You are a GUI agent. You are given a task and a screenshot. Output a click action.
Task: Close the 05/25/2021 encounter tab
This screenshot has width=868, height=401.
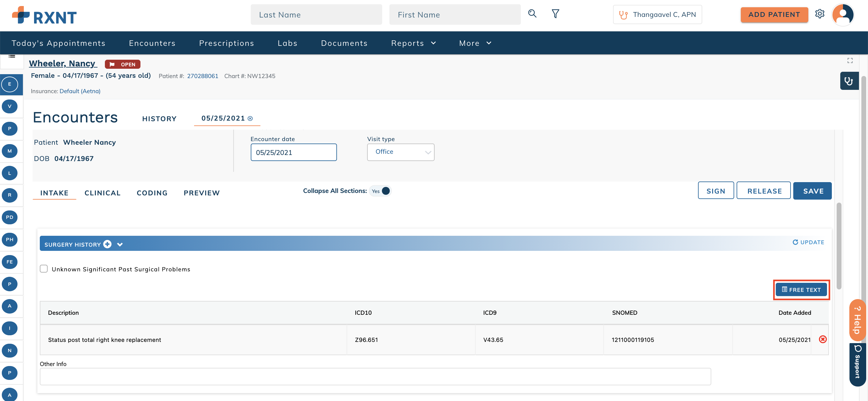[250, 118]
